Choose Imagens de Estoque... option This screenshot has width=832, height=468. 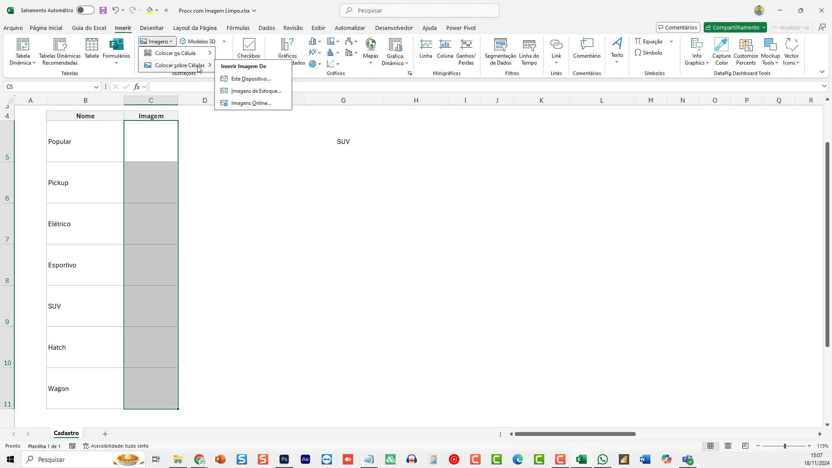(253, 91)
